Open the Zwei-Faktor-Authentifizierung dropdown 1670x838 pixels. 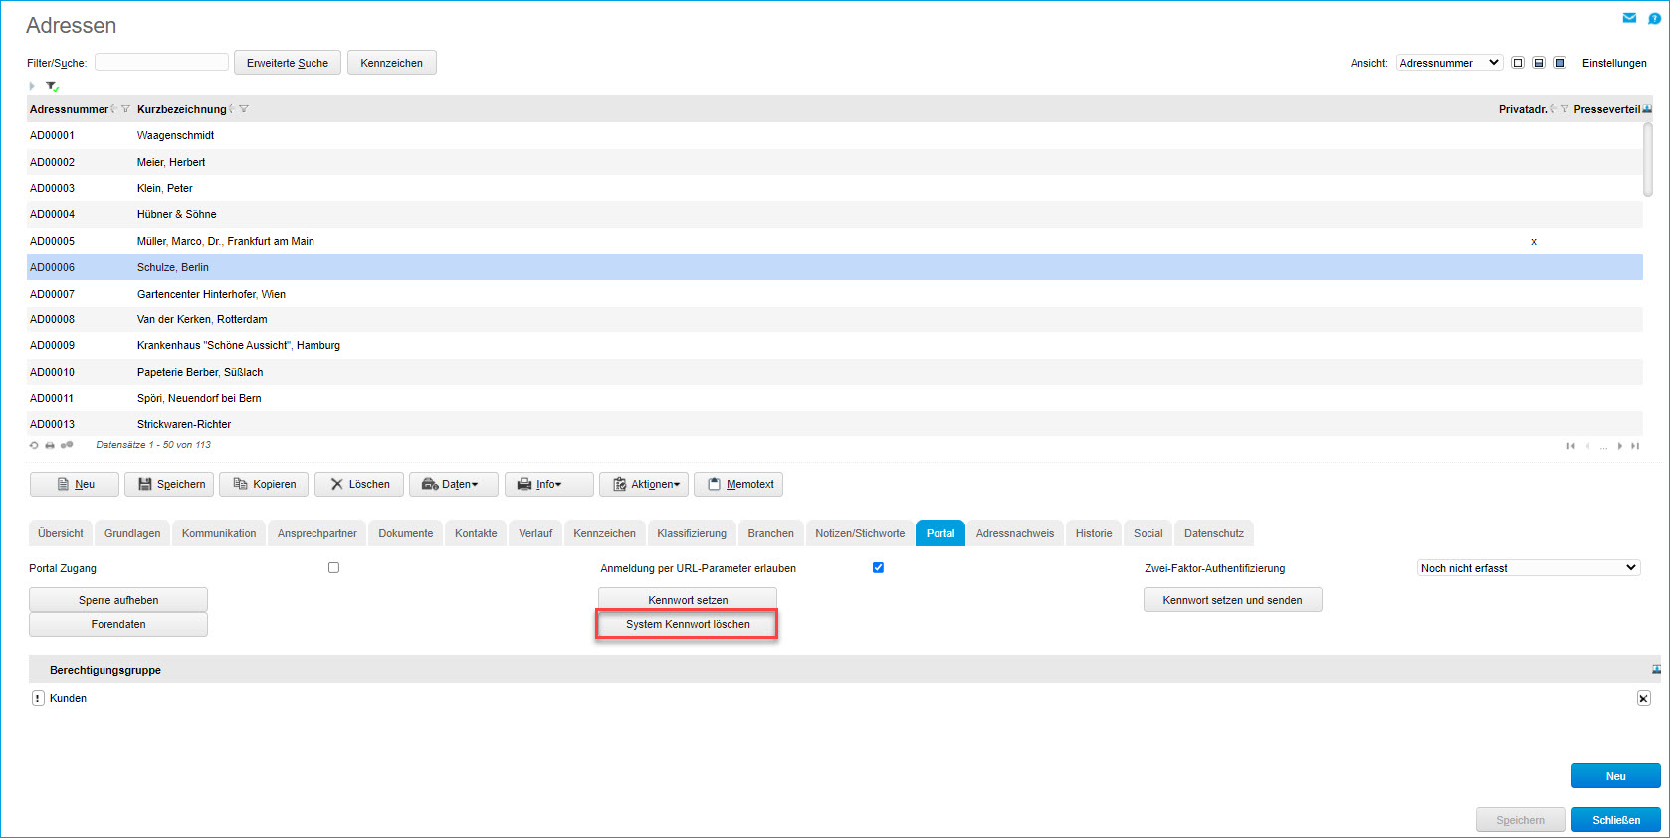[1528, 568]
